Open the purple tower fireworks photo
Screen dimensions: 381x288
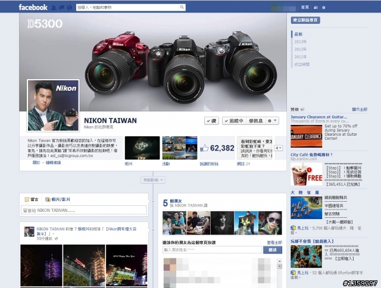coord(41,265)
